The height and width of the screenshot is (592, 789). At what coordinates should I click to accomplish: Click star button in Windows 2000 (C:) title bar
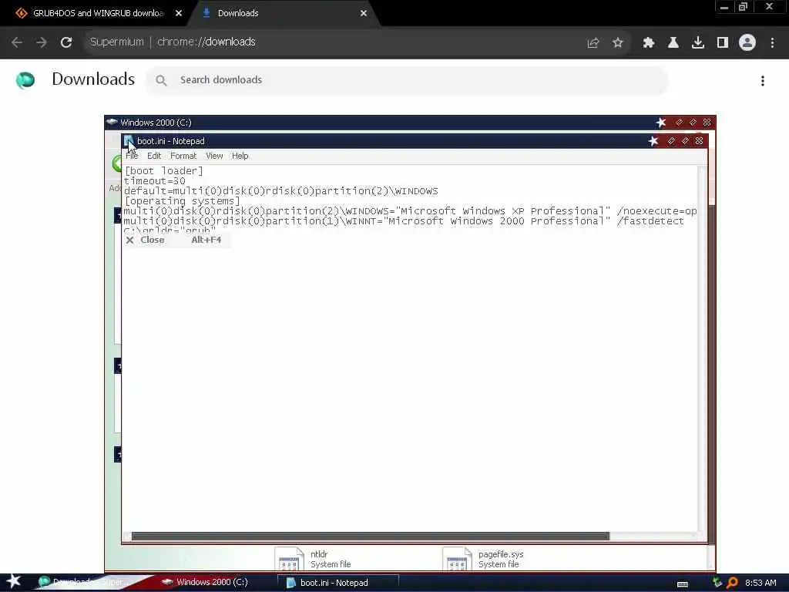661,123
